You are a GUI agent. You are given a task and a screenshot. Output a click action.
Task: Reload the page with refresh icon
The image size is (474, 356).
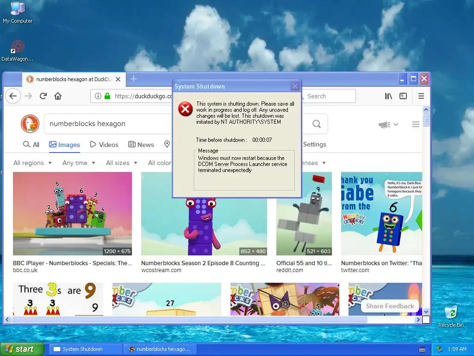43,96
